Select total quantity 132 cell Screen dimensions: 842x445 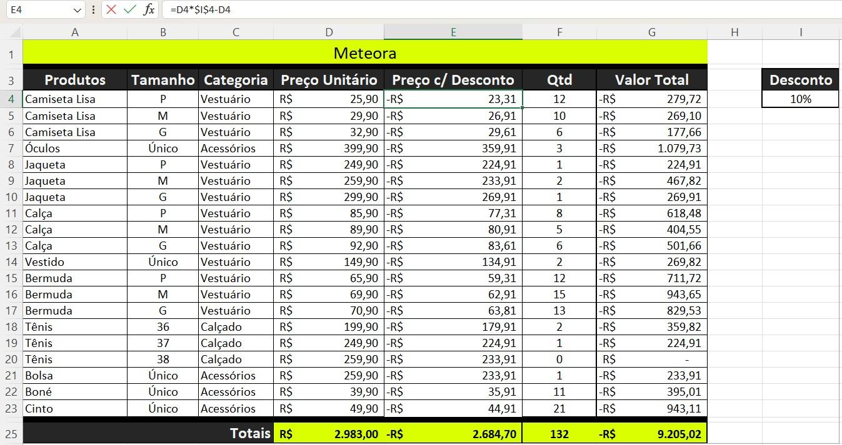coord(559,434)
